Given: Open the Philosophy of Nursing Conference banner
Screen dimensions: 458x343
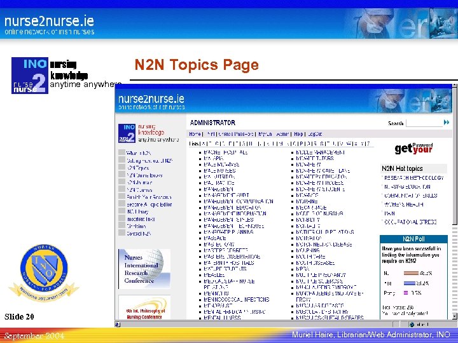Looking at the screenshot, I should point(144,307).
